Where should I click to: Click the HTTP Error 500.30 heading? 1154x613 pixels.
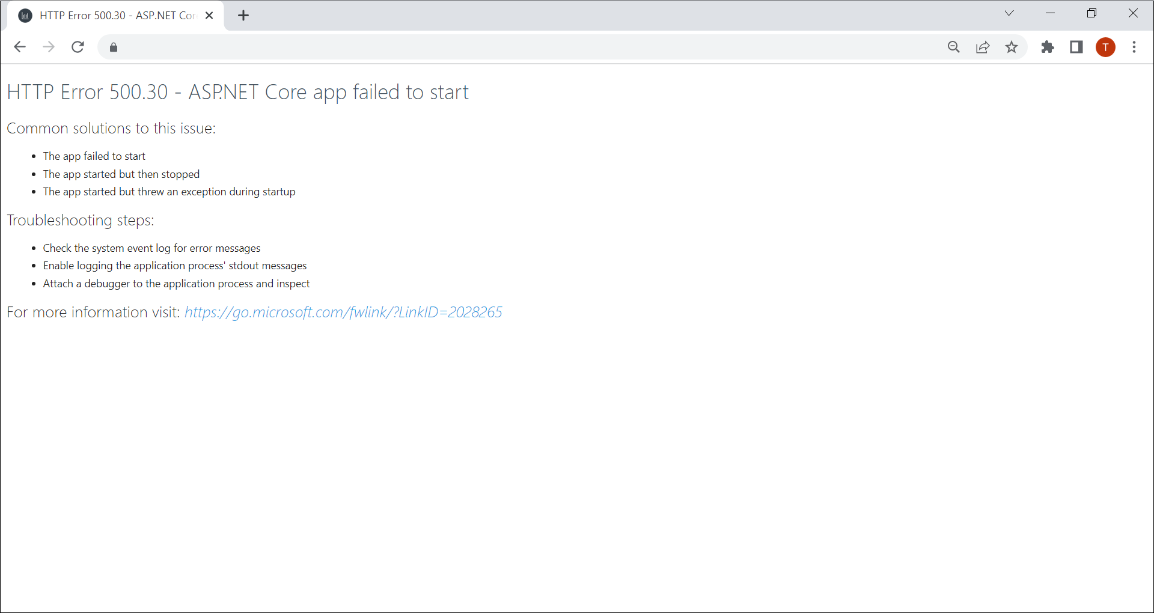pos(237,93)
